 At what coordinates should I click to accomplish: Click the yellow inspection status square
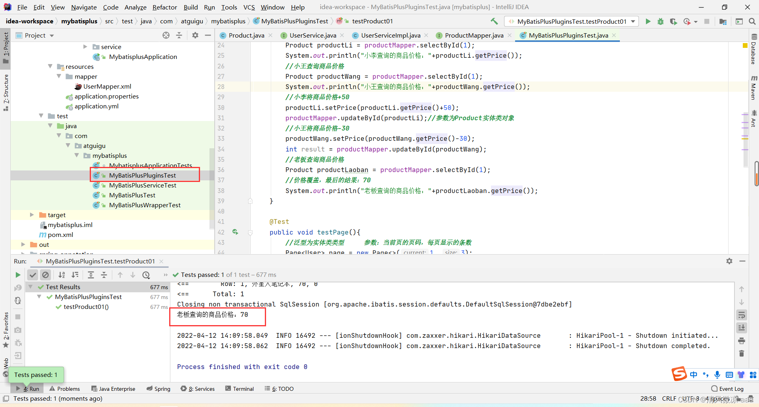(745, 45)
